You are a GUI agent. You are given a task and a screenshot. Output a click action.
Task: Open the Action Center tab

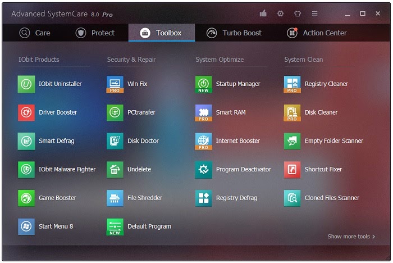(x=317, y=33)
